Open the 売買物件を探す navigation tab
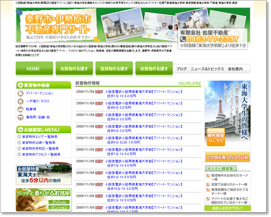This screenshot has width=271, height=217. [x=74, y=68]
